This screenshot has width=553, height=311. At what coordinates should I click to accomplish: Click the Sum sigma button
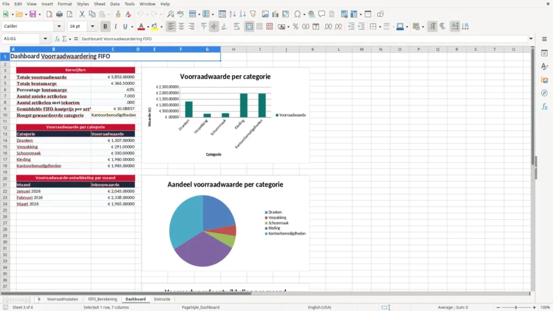(64, 39)
